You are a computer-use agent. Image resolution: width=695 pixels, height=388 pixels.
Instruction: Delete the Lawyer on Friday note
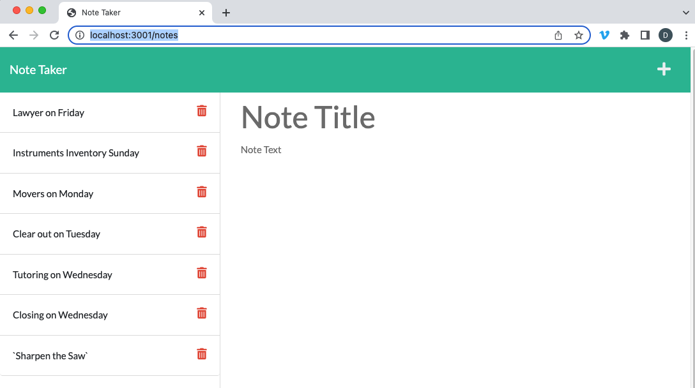pyautogui.click(x=201, y=110)
